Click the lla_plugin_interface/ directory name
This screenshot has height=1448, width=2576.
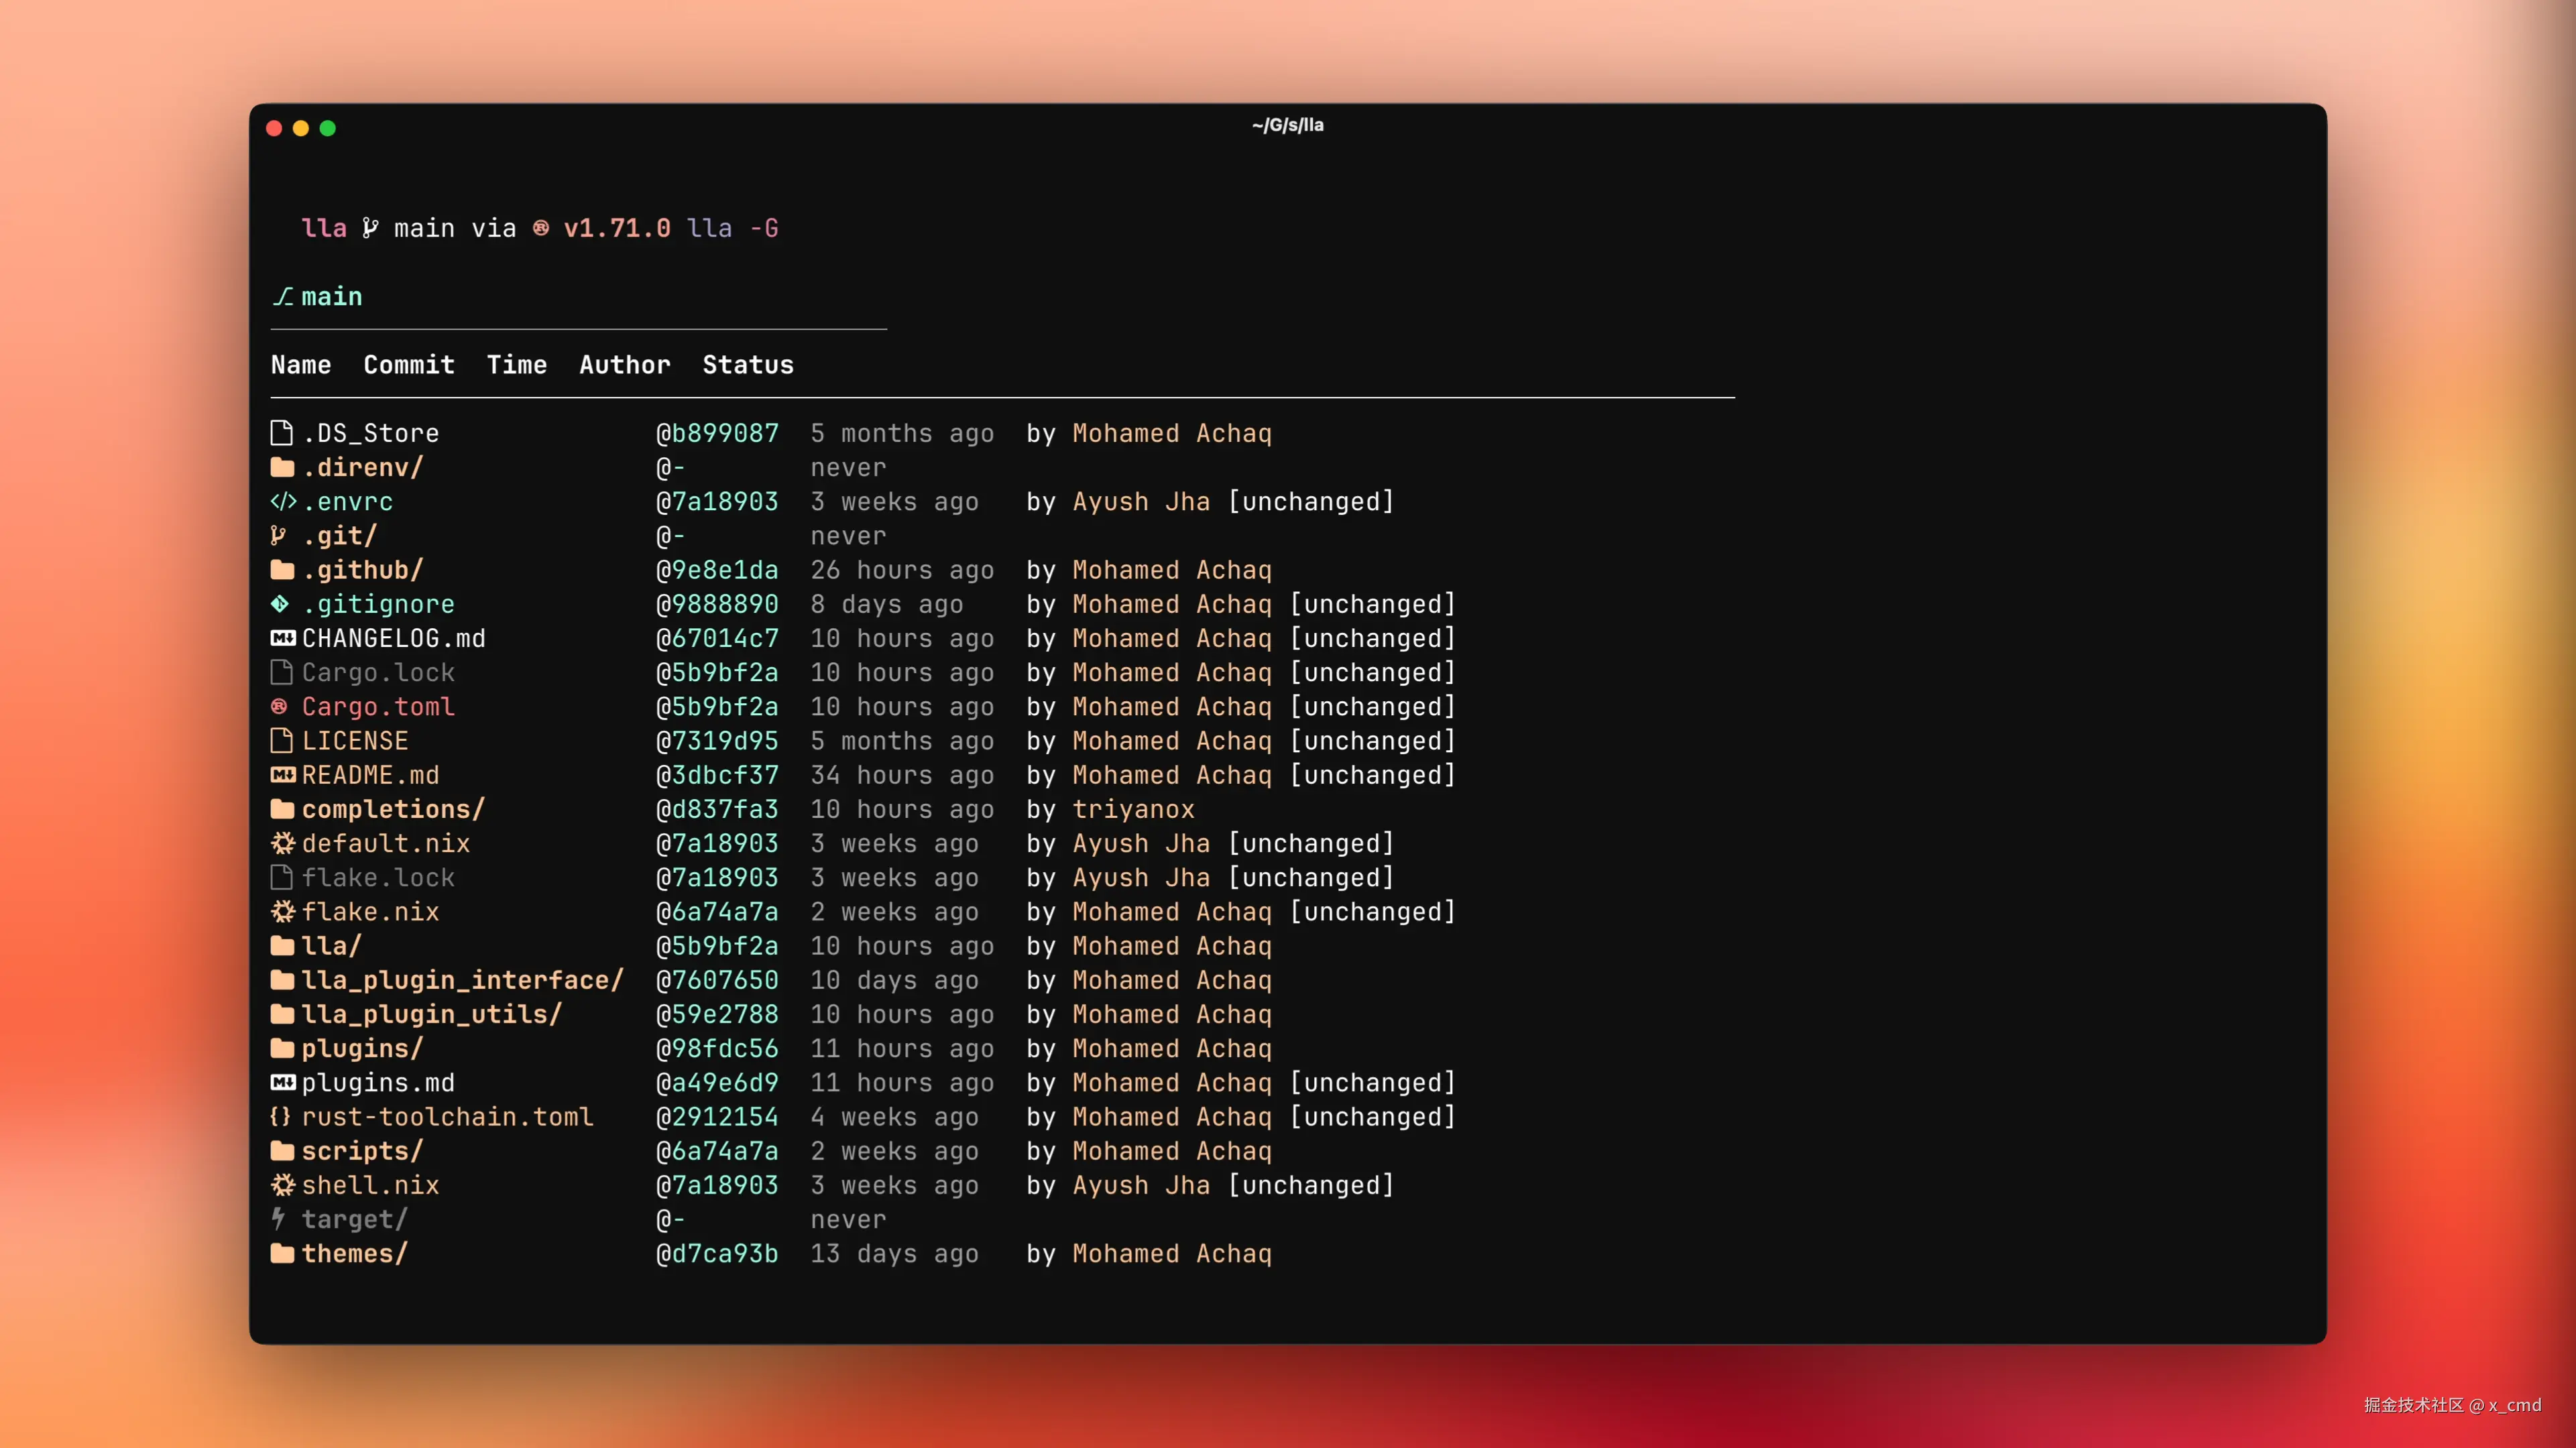pos(462,980)
